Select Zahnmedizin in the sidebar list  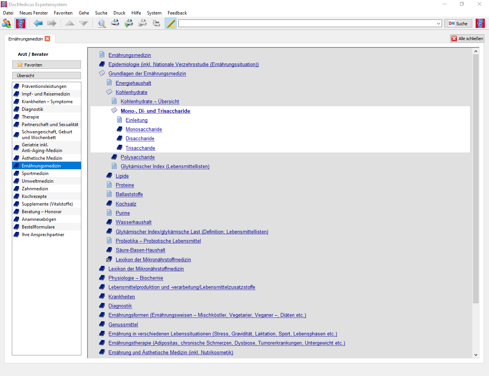(x=47, y=188)
